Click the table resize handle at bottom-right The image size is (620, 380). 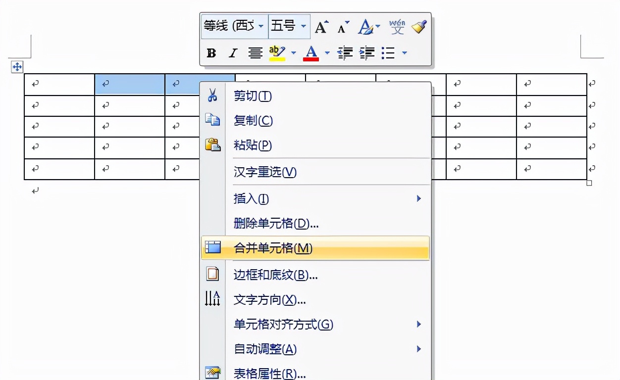(589, 183)
